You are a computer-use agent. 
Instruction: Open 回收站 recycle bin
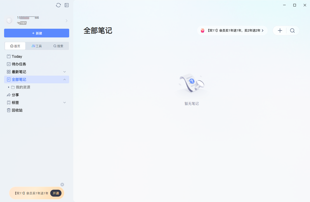[x=17, y=110]
